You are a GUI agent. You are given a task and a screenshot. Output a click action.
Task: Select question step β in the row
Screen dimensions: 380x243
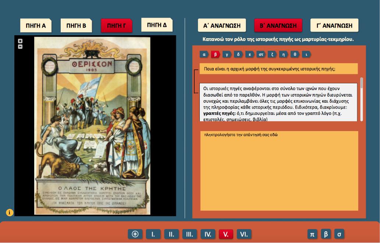(x=216, y=54)
